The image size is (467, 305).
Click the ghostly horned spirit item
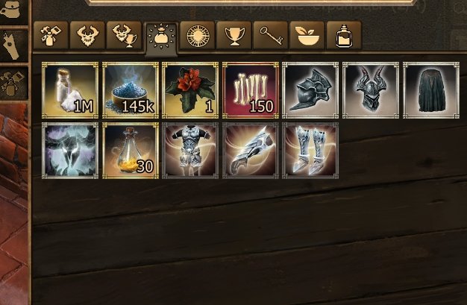tap(70, 151)
